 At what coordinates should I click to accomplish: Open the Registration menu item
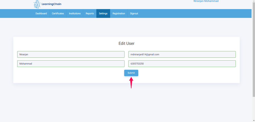tap(119, 13)
